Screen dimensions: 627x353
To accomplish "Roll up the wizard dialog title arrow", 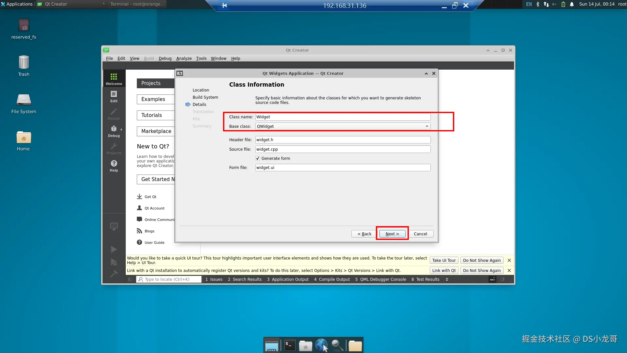I will (426, 74).
